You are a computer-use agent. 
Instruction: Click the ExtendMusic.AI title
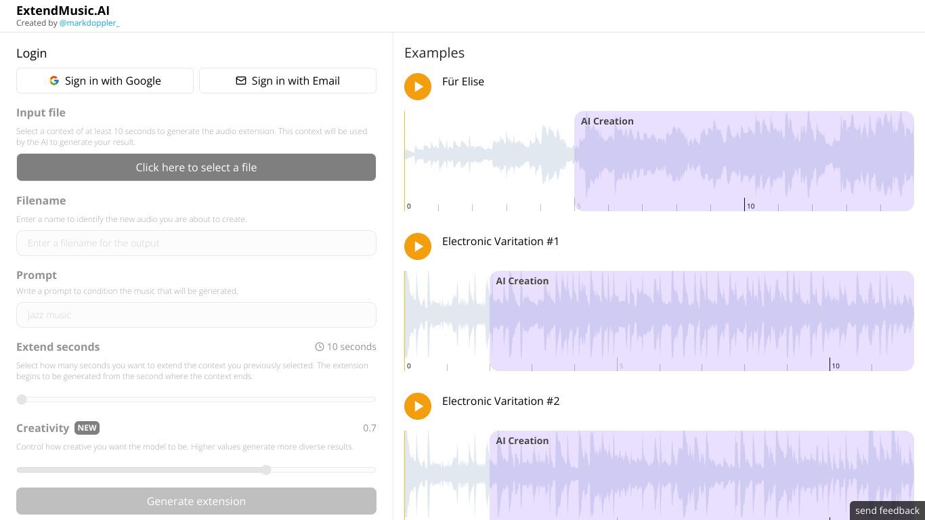63,11
